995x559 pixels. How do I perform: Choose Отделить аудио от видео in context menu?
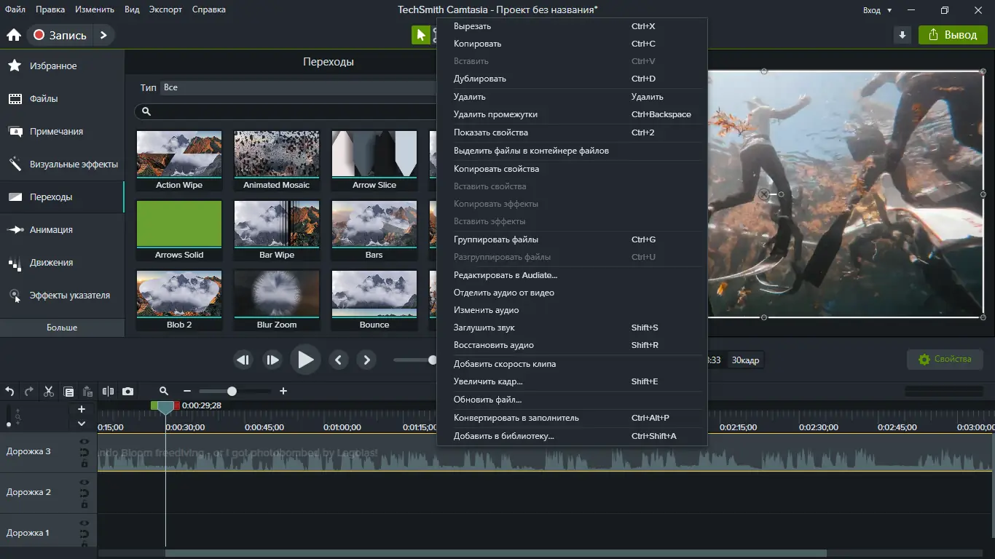tap(503, 293)
